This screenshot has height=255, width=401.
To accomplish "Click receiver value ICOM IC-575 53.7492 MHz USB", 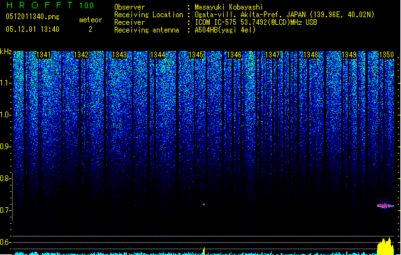I will click(256, 22).
